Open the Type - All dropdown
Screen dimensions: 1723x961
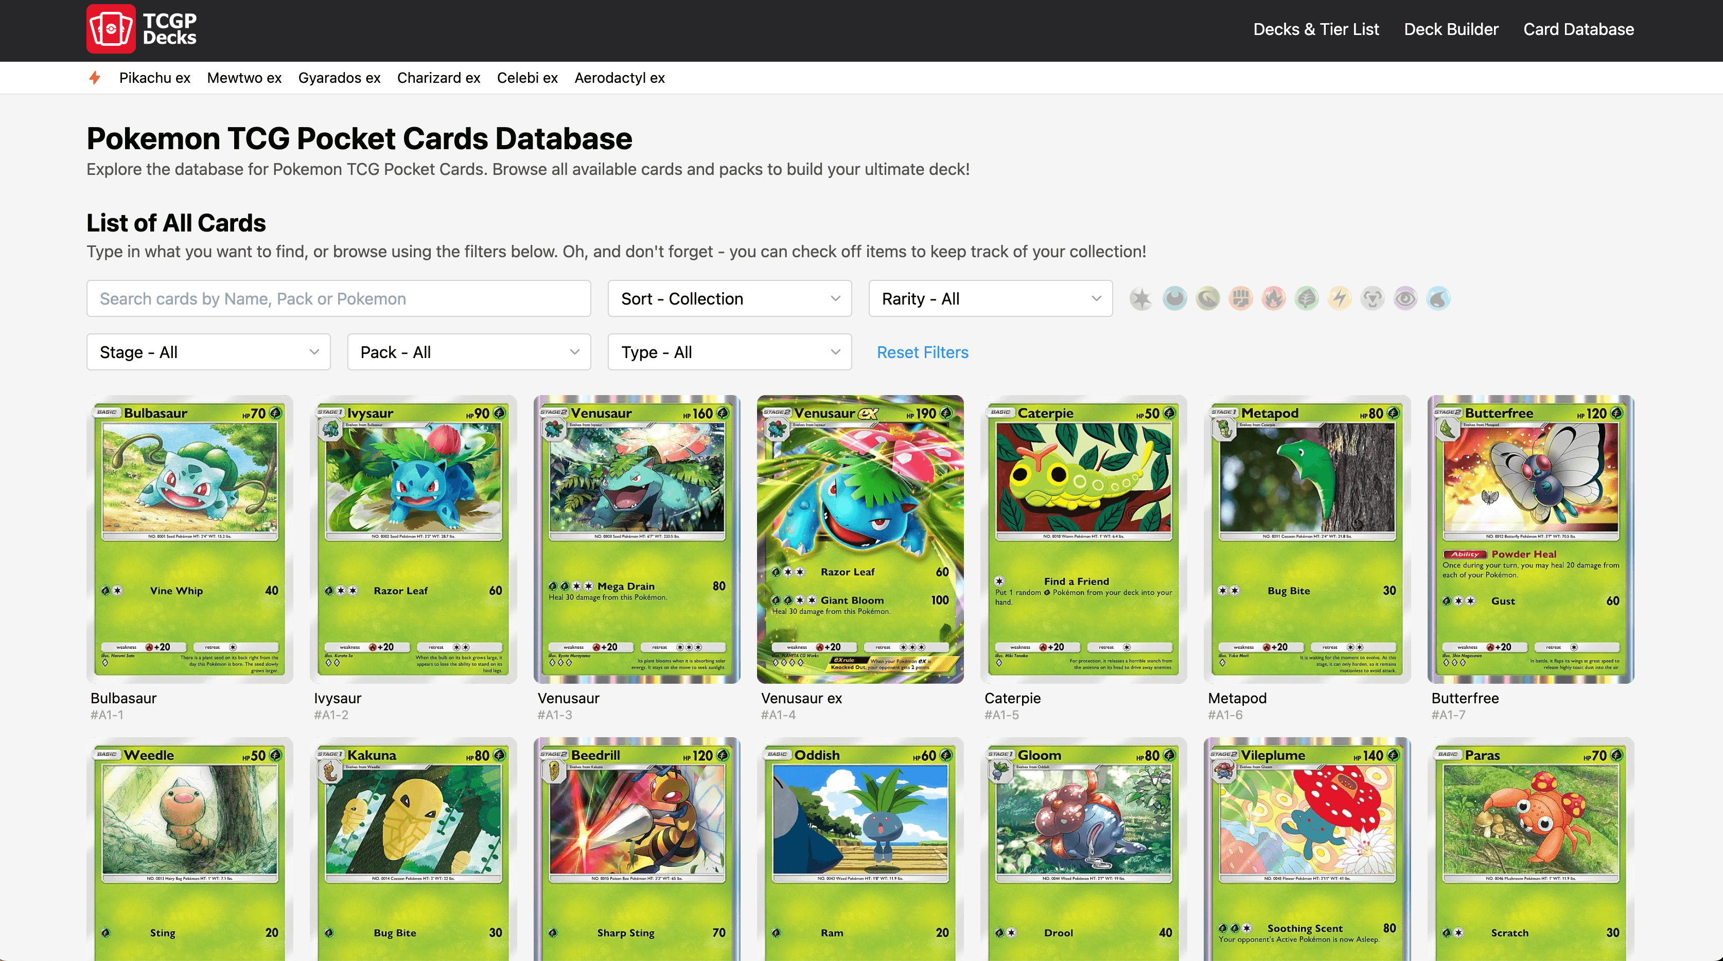(x=729, y=352)
